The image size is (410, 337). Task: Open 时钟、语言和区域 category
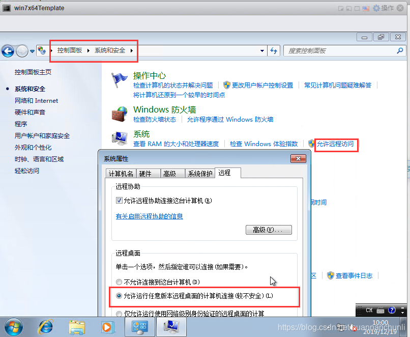coord(39,159)
